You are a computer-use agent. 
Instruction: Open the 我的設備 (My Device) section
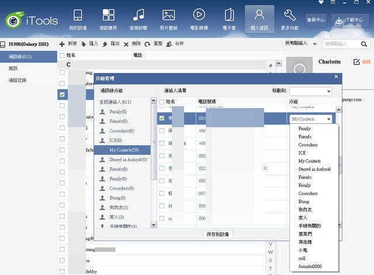77,19
